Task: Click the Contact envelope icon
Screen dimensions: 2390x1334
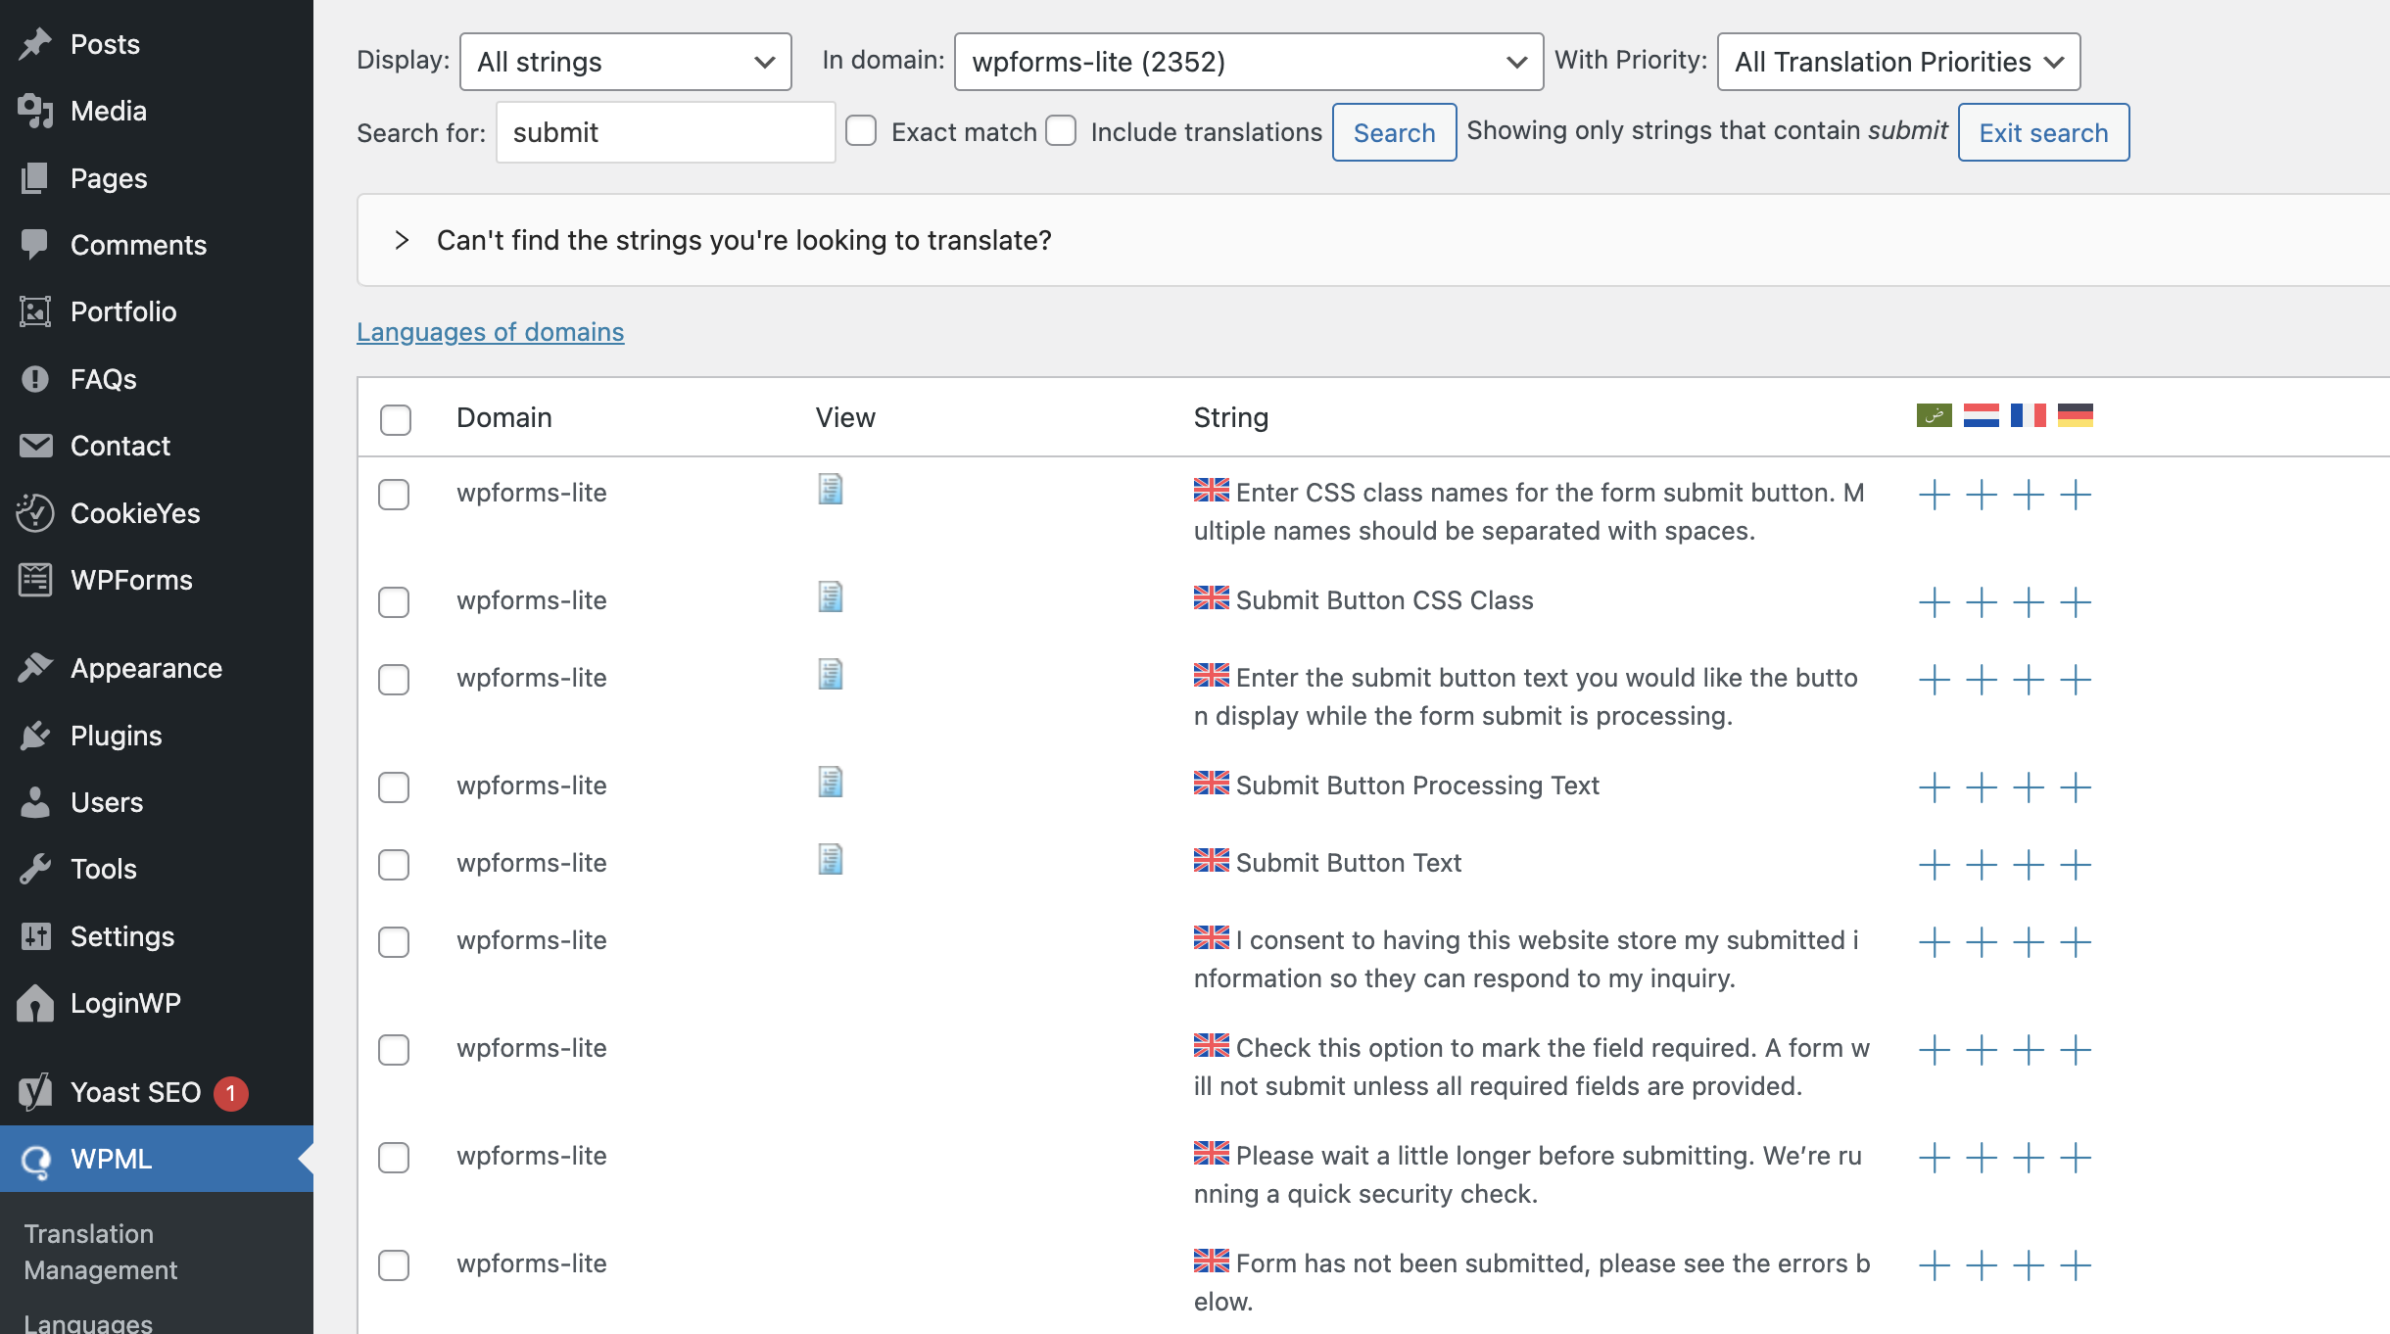Action: 35,446
